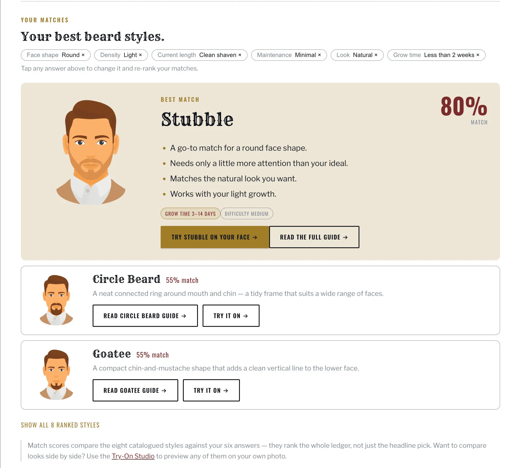Open the Read Goatee Guide

(x=135, y=390)
